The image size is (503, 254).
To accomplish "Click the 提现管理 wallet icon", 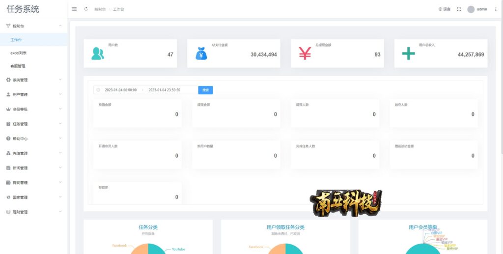I will tap(8, 183).
